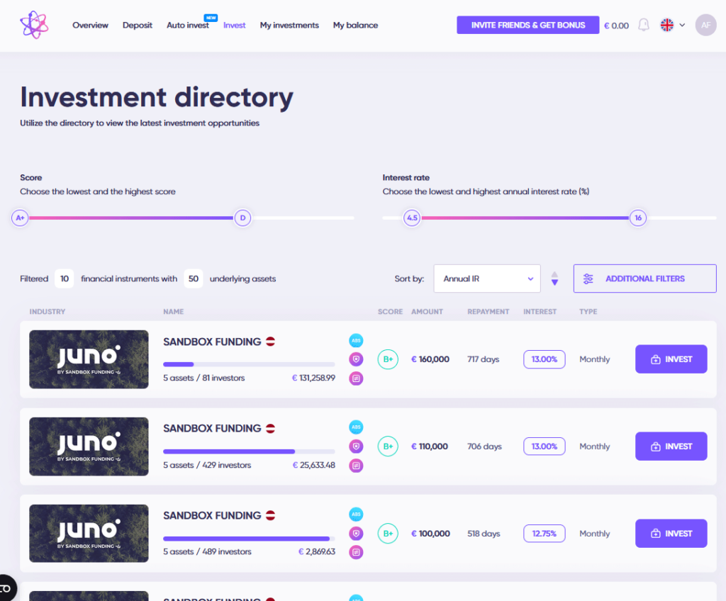
Task: Invest in the € 160,000 loan
Action: click(x=671, y=359)
